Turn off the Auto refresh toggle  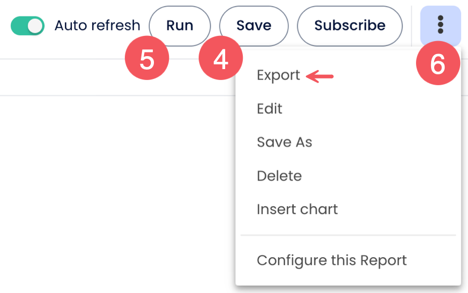pyautogui.click(x=28, y=25)
